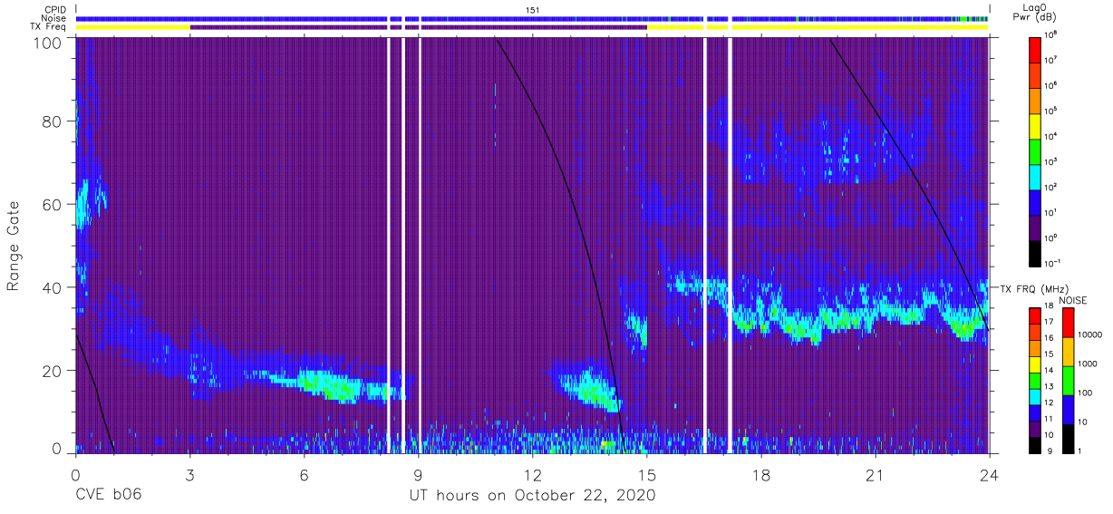The height and width of the screenshot is (514, 1113).
Task: Click the red segment of TX FRQ colorbar
Action: tap(1037, 315)
